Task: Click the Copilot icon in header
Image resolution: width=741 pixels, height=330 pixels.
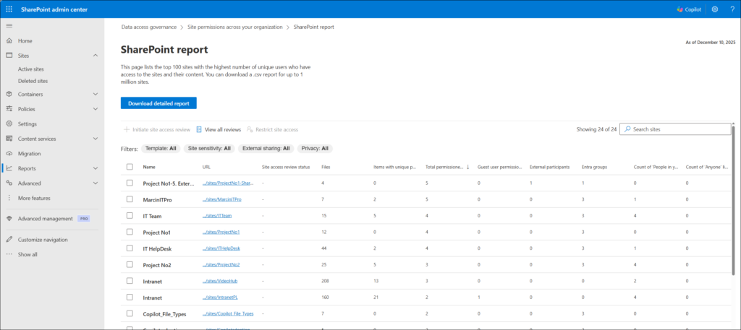Action: click(x=679, y=9)
